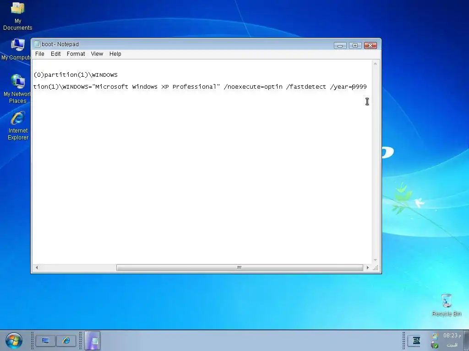Click Show Desktop quick launch icon
Image resolution: width=469 pixels, height=351 pixels.
(45, 340)
